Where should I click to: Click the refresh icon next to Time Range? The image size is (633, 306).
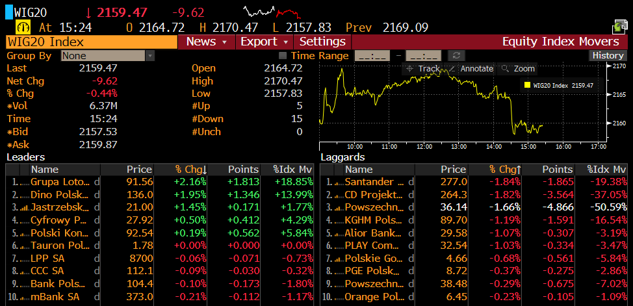[457, 56]
